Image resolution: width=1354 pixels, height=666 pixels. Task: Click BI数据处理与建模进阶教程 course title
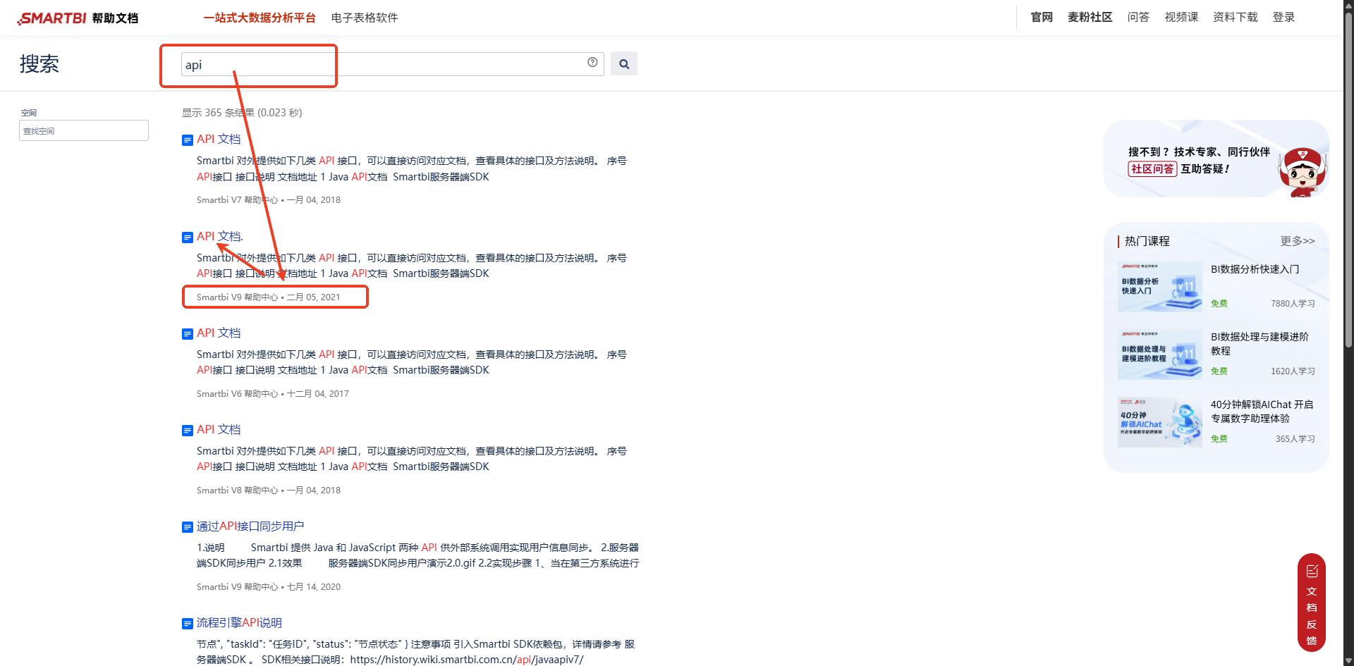pos(1260,344)
